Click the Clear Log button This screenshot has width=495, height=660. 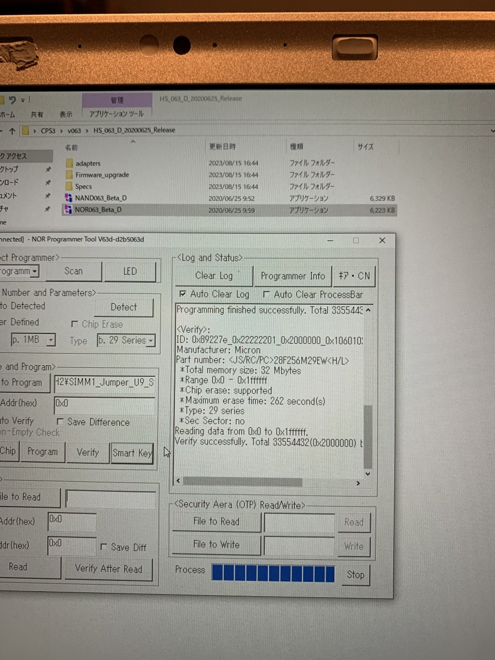click(x=214, y=276)
